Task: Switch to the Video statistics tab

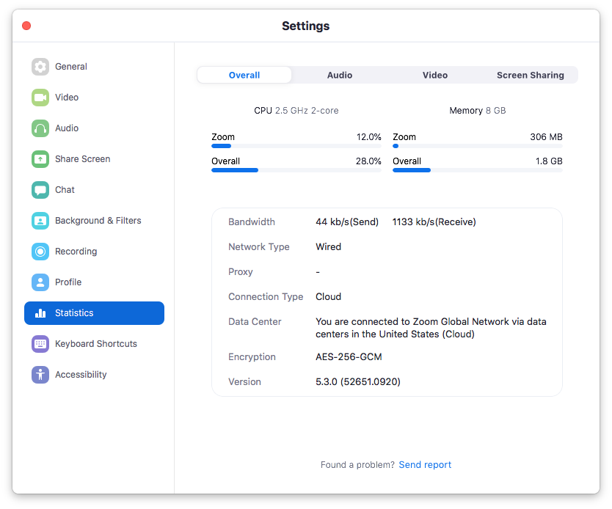Action: [435, 76]
